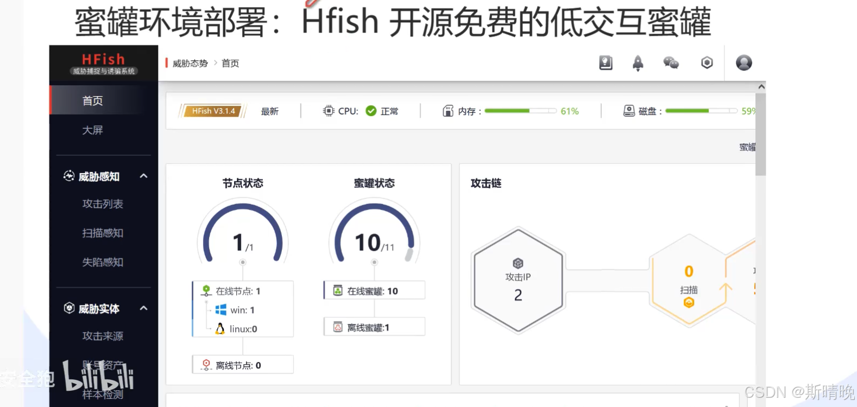Click the 威胁感知 radar icon in sidebar

(x=69, y=176)
